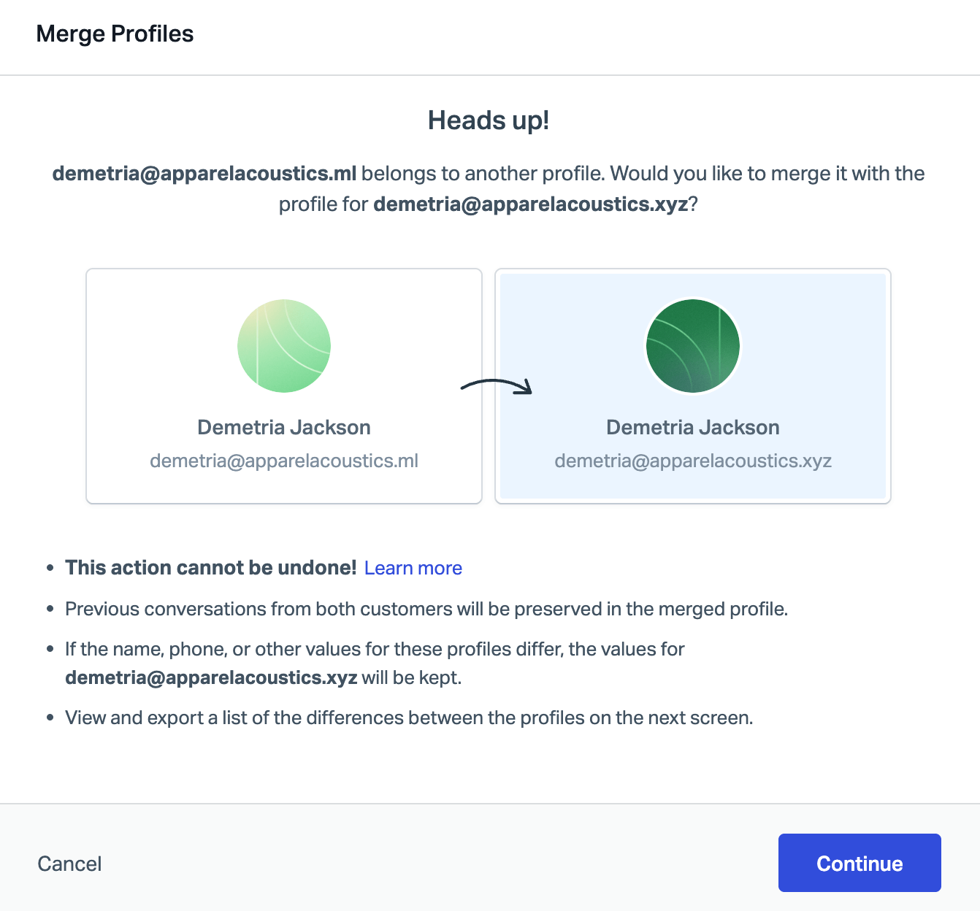
Task: Click bold demetria@apparelacoustics.xyz in the heading question
Action: tap(531, 204)
